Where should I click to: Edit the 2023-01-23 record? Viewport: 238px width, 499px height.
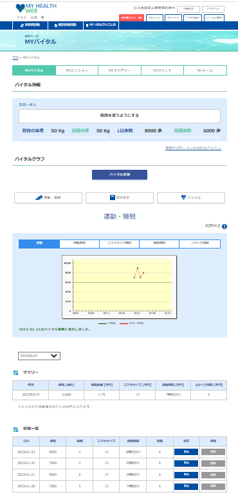186,452
